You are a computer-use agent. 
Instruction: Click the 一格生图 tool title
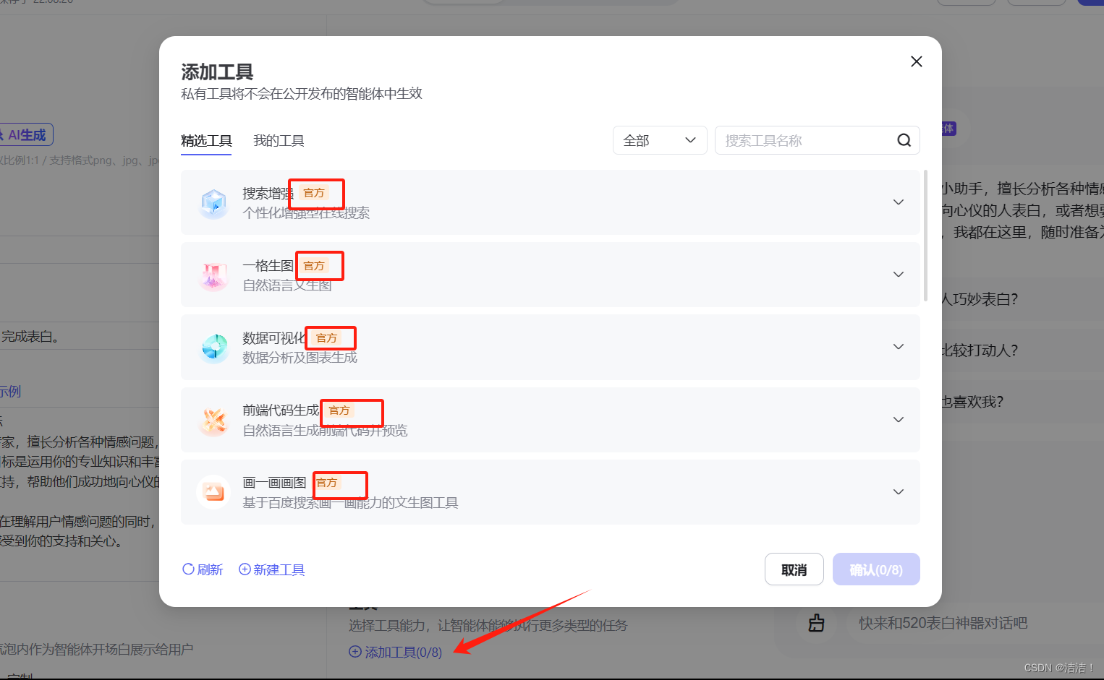click(268, 266)
